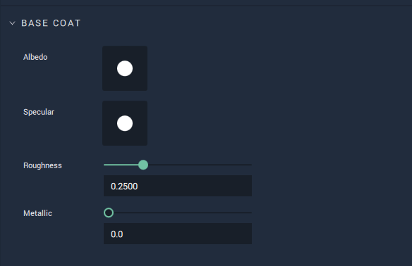Select the Albedo property label
The width and height of the screenshot is (412, 266).
[x=35, y=57]
